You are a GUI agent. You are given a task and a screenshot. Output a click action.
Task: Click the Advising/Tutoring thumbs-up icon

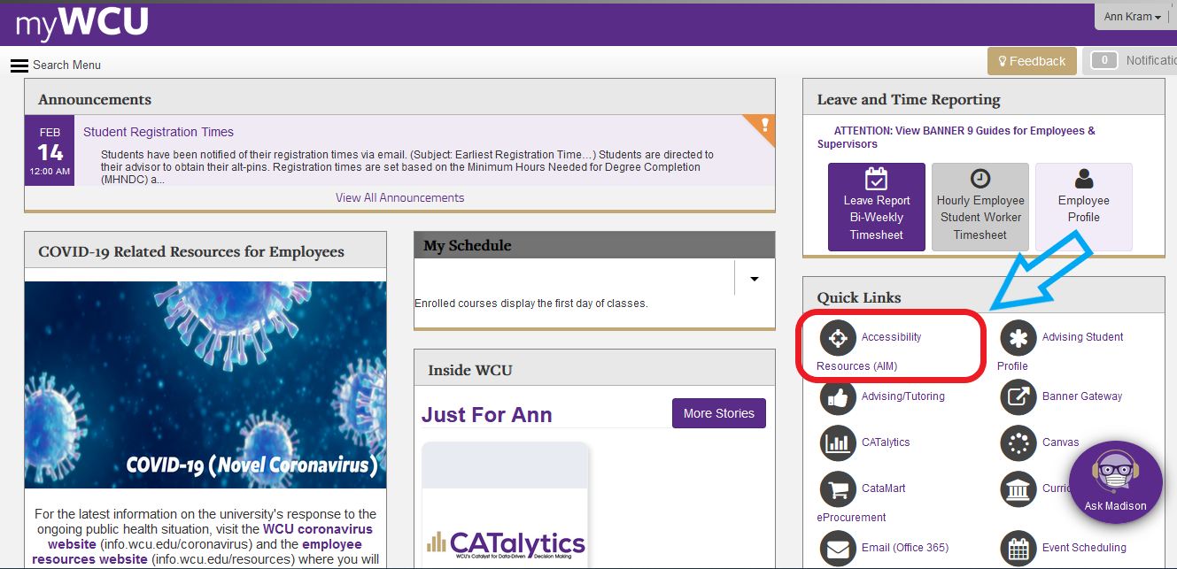pos(838,396)
